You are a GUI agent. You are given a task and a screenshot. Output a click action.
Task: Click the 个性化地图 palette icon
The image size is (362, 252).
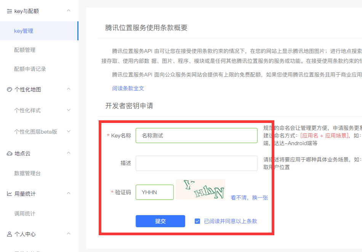coord(10,89)
